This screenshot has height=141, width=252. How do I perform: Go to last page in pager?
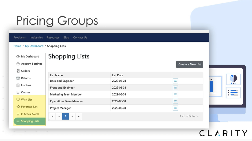[x=79, y=117]
